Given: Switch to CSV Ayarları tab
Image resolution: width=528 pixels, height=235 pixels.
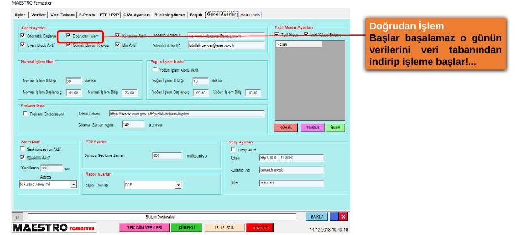Looking at the screenshot, I should [137, 15].
